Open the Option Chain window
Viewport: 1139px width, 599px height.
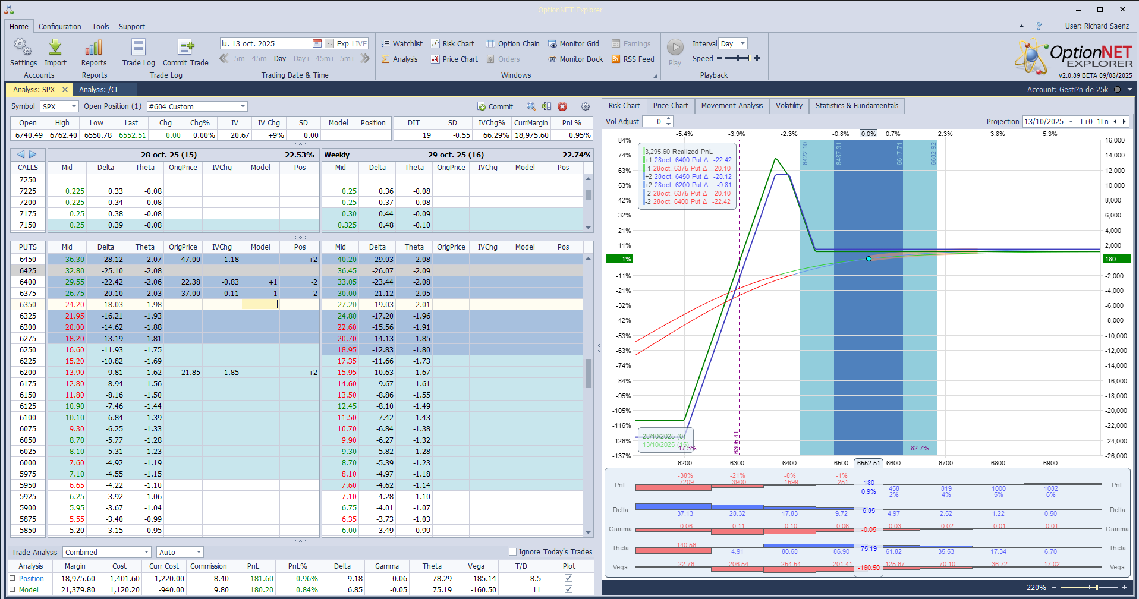(512, 44)
